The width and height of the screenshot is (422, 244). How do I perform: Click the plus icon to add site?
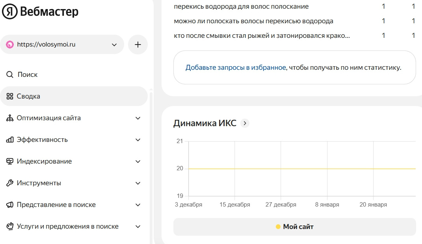coord(138,45)
